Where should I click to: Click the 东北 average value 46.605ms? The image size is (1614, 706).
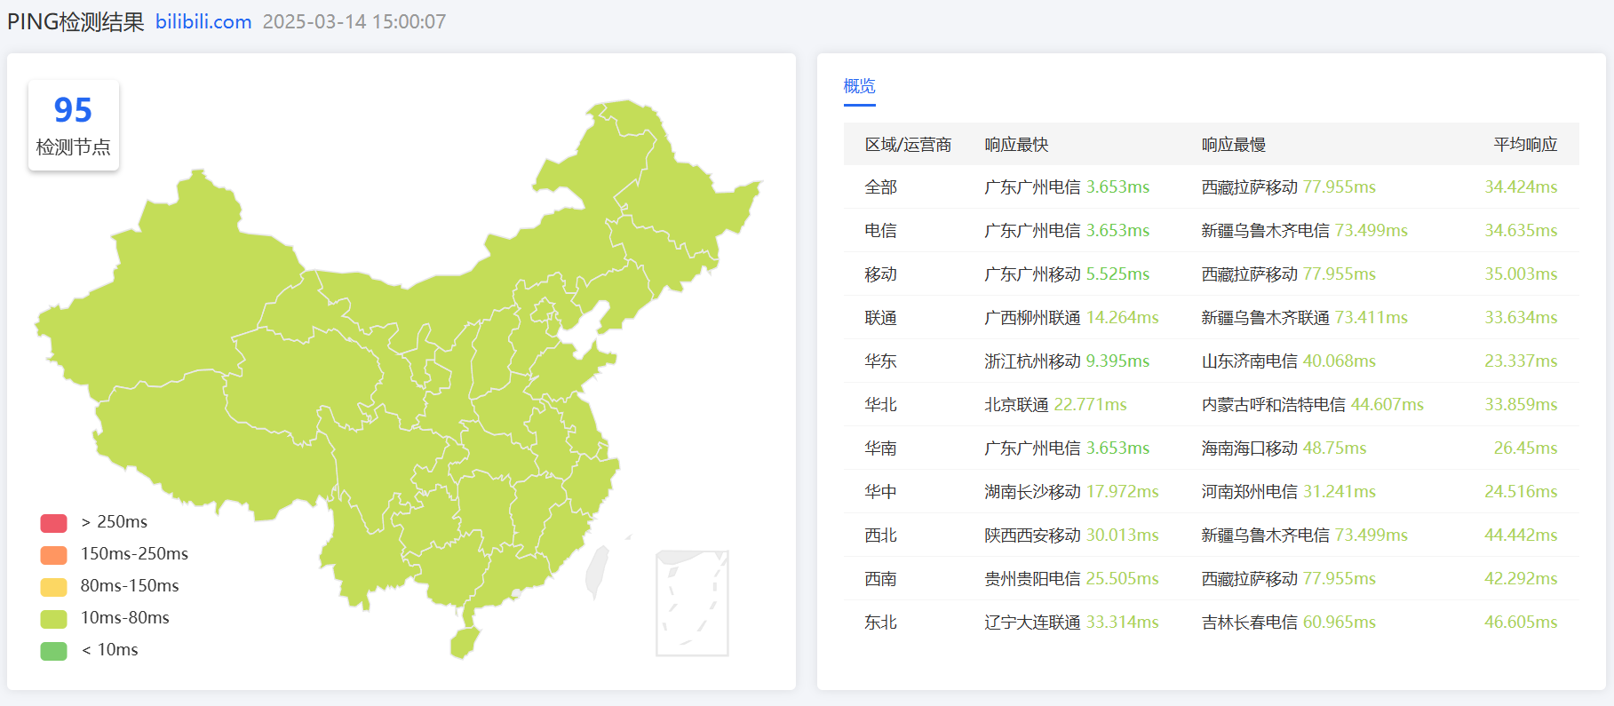pos(1520,623)
